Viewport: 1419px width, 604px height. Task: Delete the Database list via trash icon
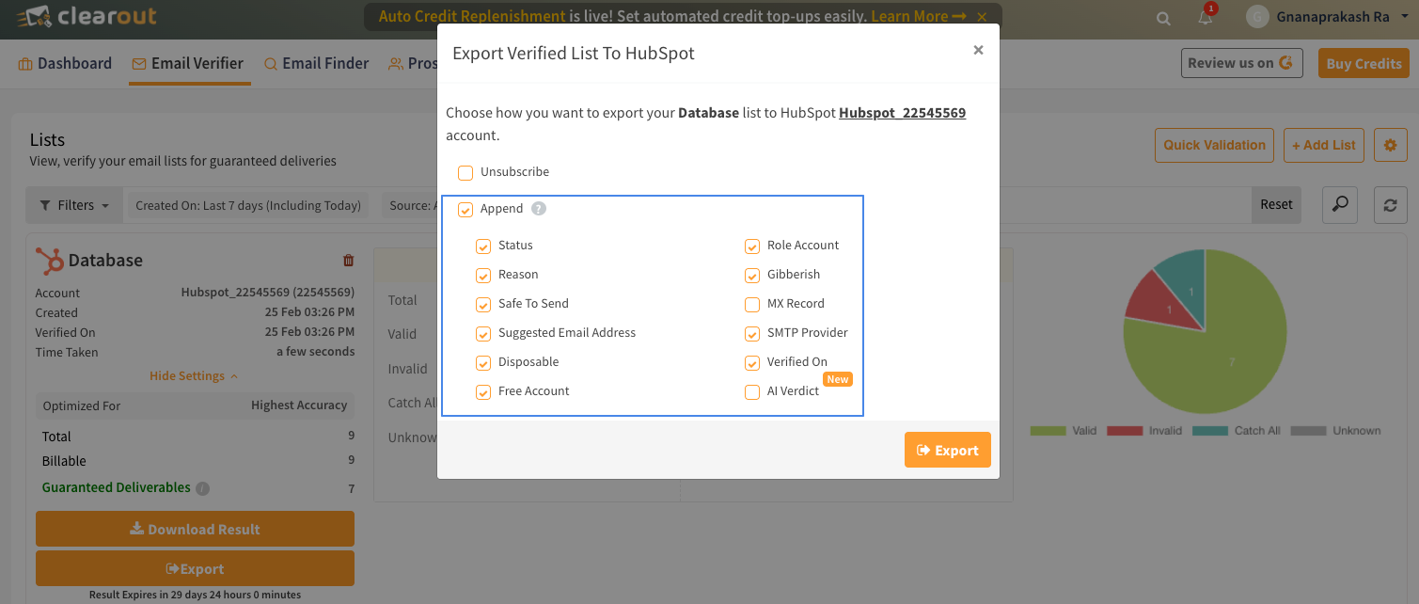tap(348, 260)
